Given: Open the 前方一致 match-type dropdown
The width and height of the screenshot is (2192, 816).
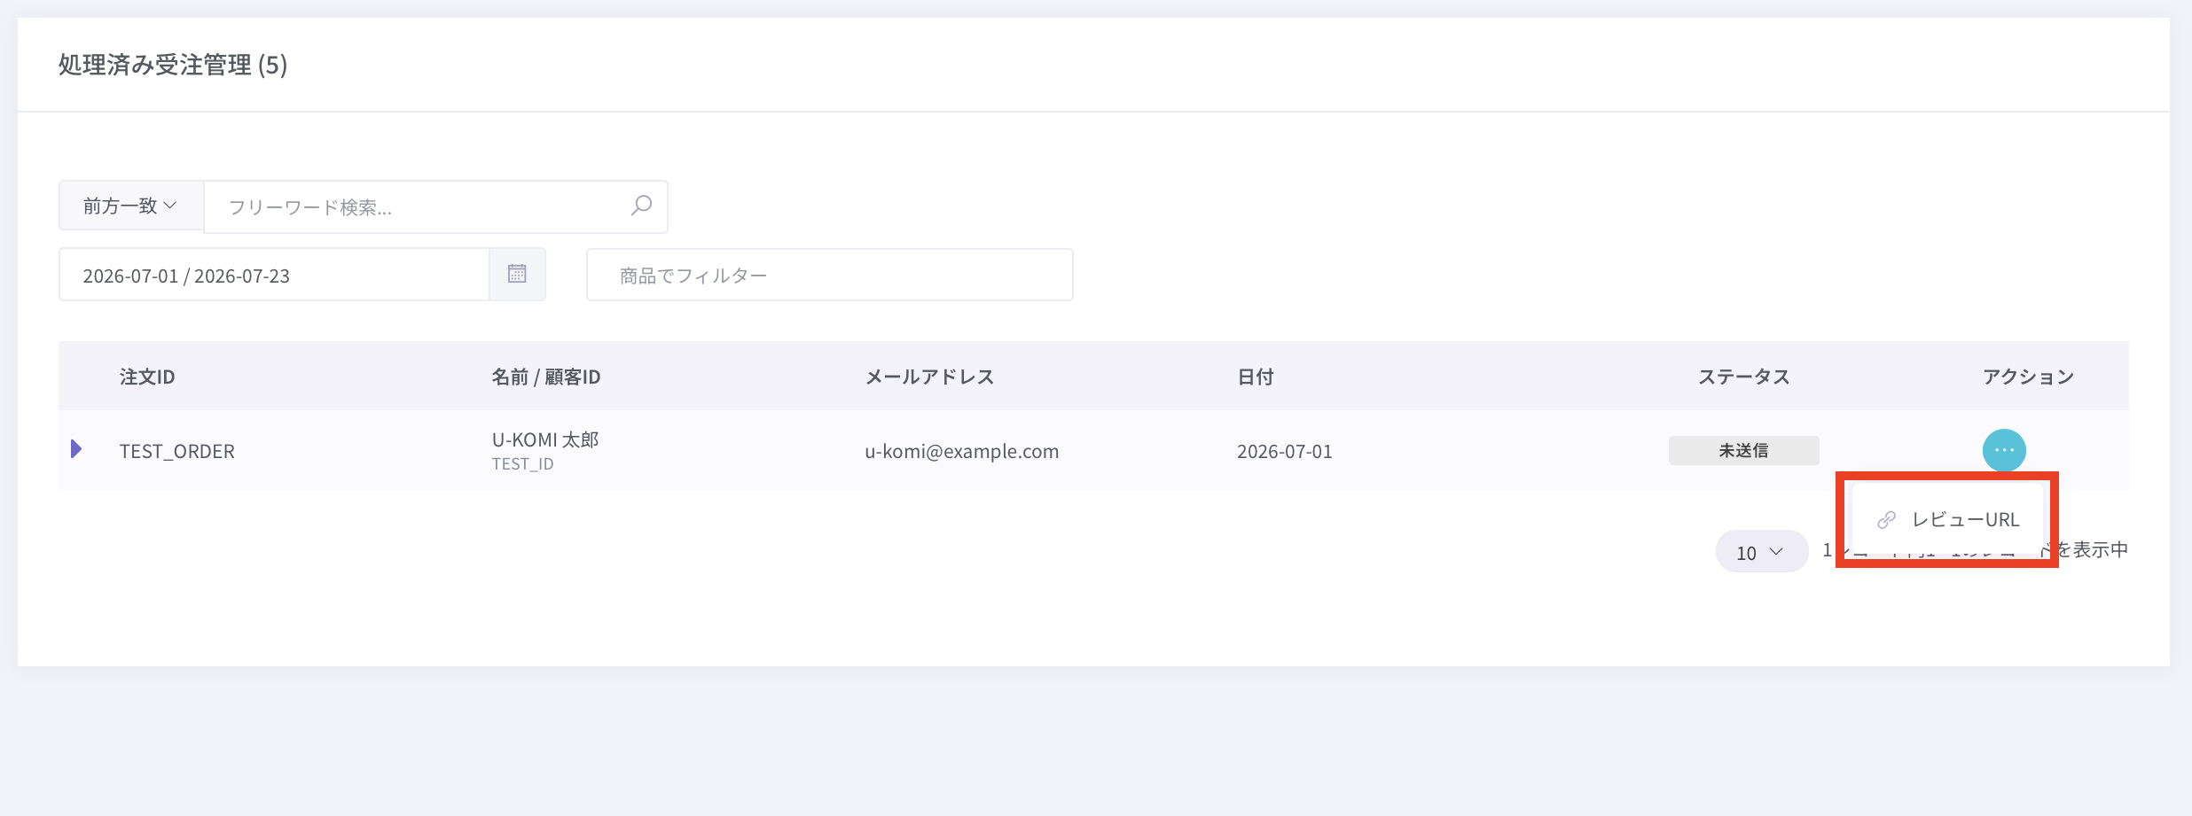Looking at the screenshot, I should click(131, 206).
